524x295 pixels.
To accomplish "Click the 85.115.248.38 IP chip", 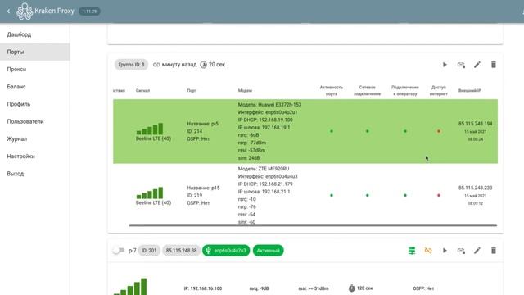I will pyautogui.click(x=181, y=251).
